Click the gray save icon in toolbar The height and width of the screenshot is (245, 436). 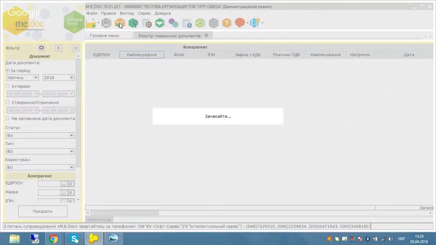click(x=106, y=23)
